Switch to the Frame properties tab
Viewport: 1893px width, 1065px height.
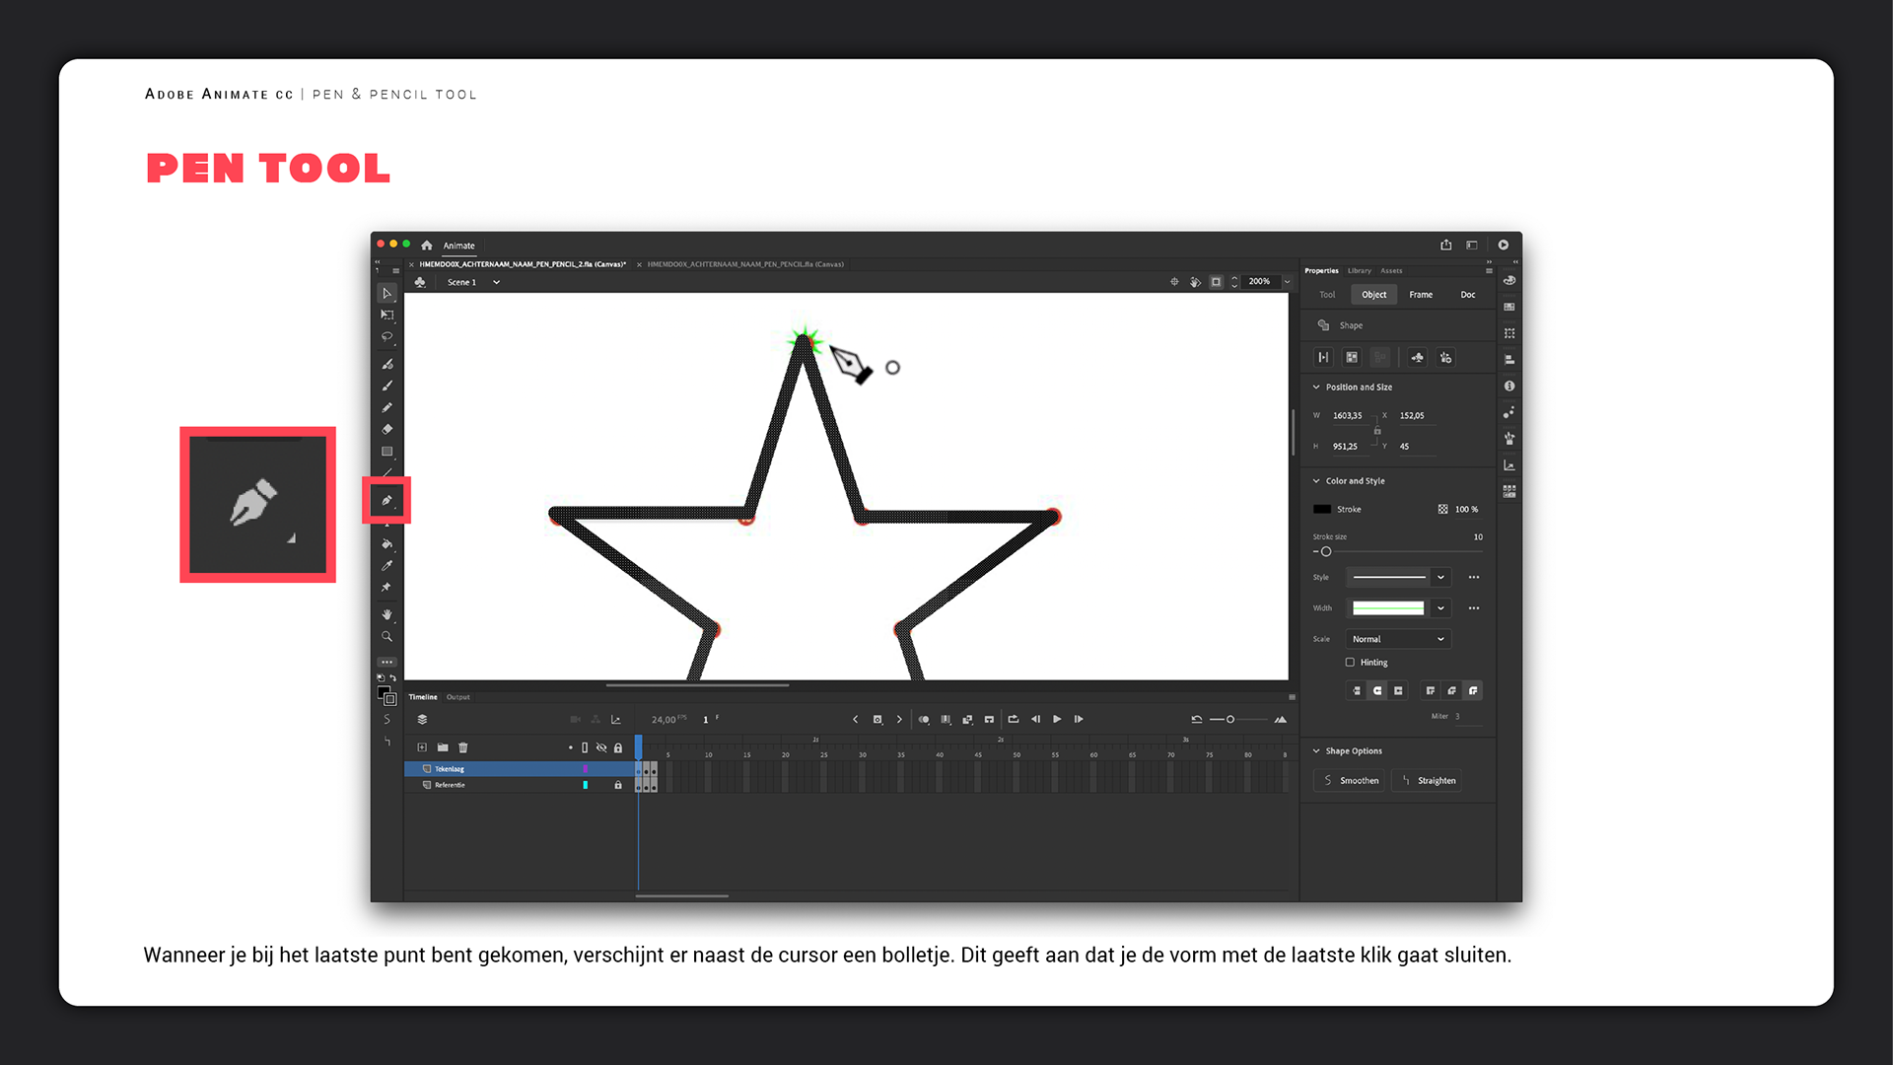click(x=1421, y=295)
